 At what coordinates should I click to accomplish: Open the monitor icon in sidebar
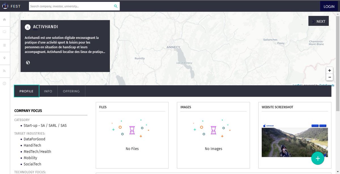pos(4,32)
